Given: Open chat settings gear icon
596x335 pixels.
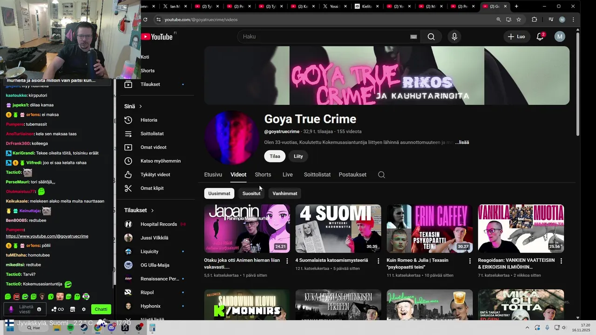Looking at the screenshot, I should coord(84,309).
